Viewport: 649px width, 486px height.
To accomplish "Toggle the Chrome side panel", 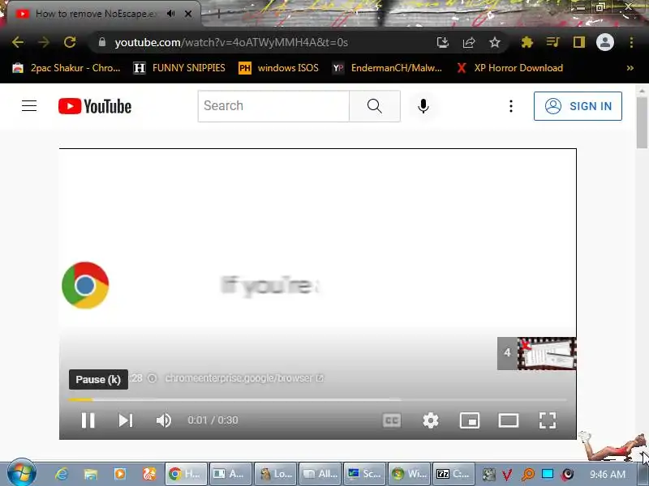I will (x=578, y=42).
